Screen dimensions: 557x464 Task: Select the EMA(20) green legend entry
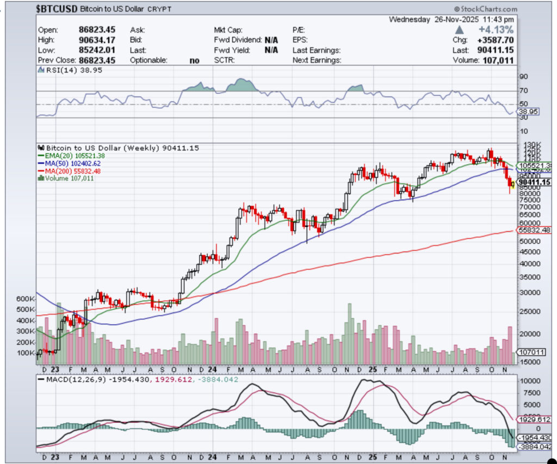tap(69, 155)
